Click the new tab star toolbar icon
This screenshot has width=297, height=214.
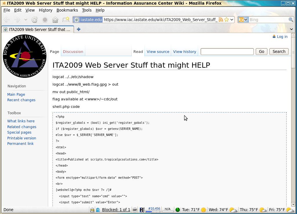point(66,19)
